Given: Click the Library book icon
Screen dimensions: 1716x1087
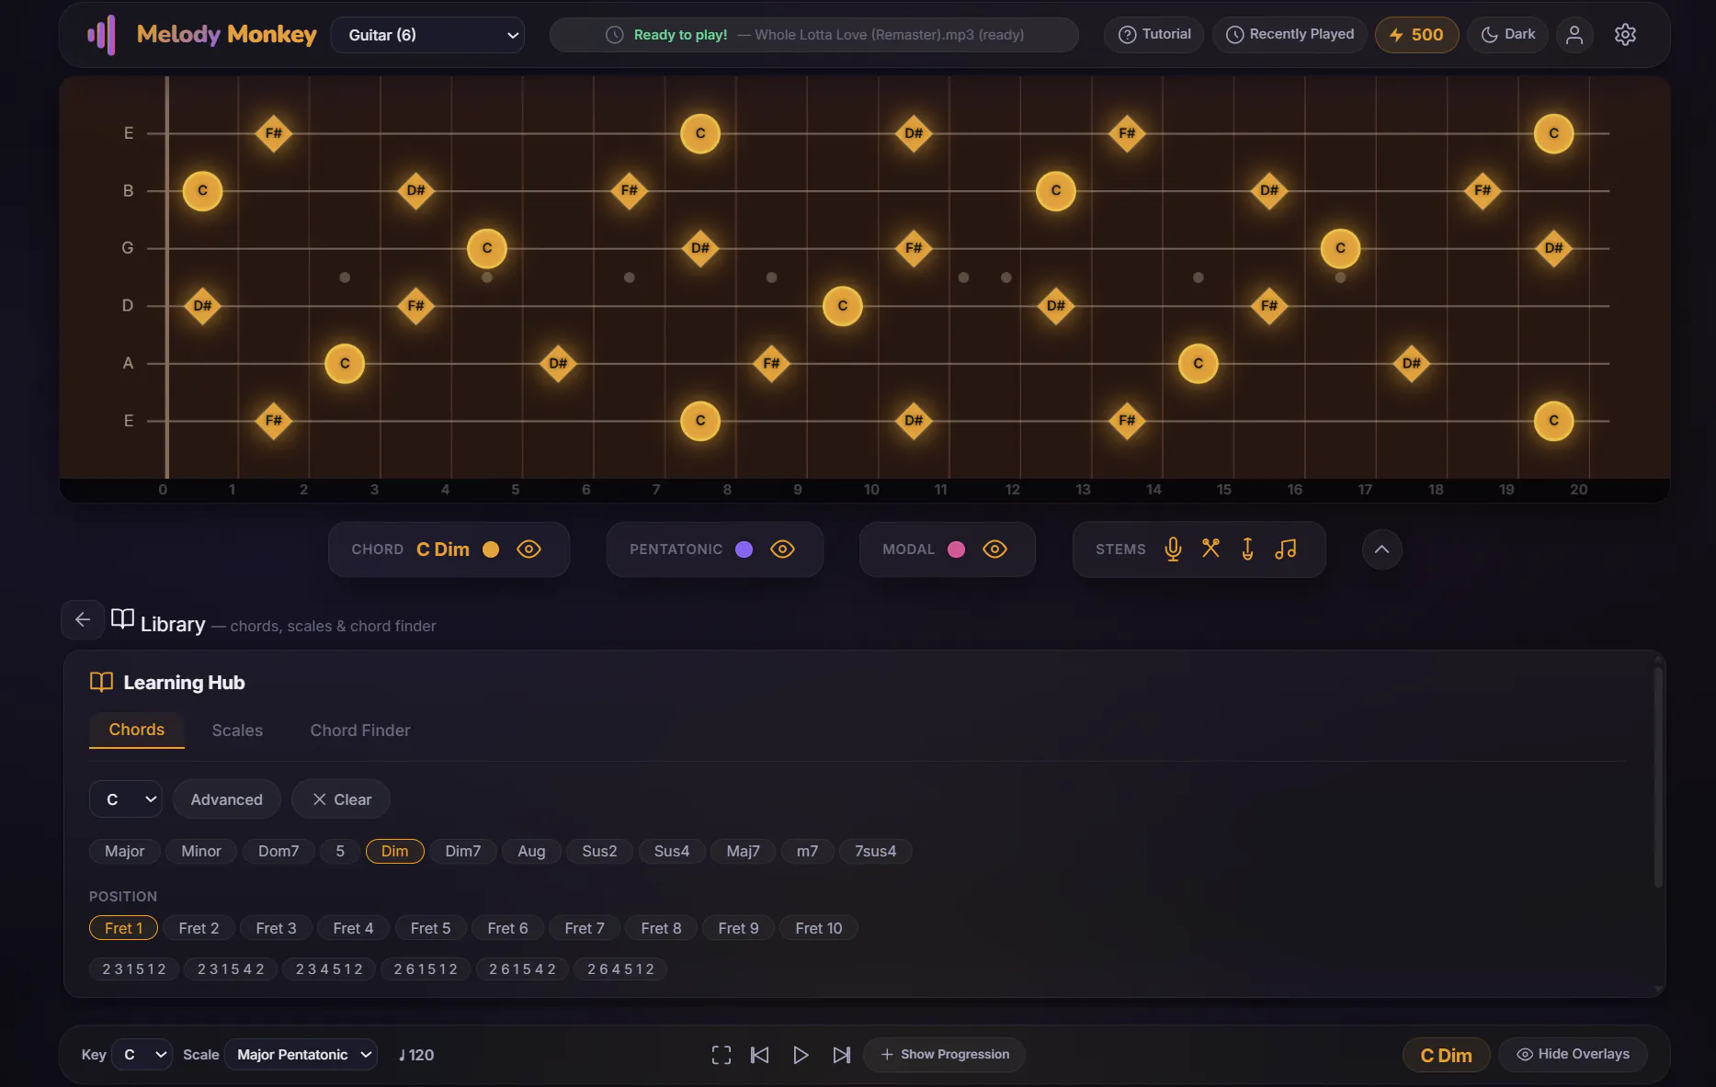Looking at the screenshot, I should click(122, 619).
